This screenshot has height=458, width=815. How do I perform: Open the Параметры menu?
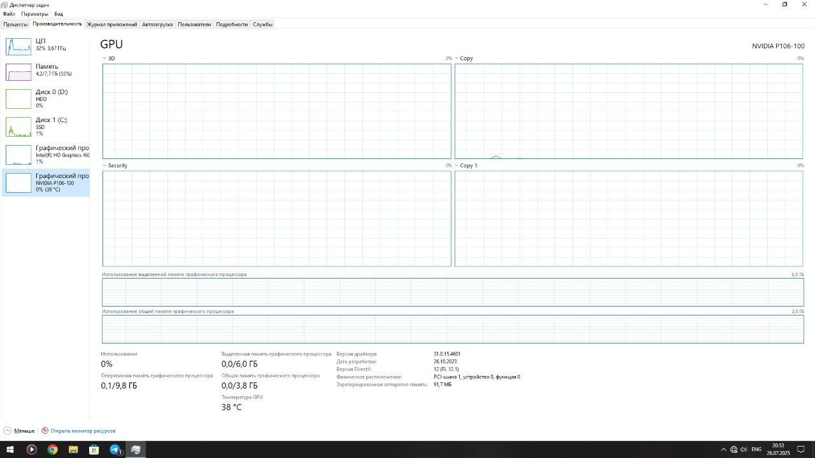pyautogui.click(x=34, y=13)
